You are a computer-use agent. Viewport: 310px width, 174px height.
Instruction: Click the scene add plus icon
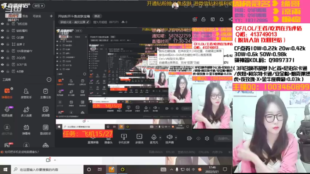tap(51, 16)
